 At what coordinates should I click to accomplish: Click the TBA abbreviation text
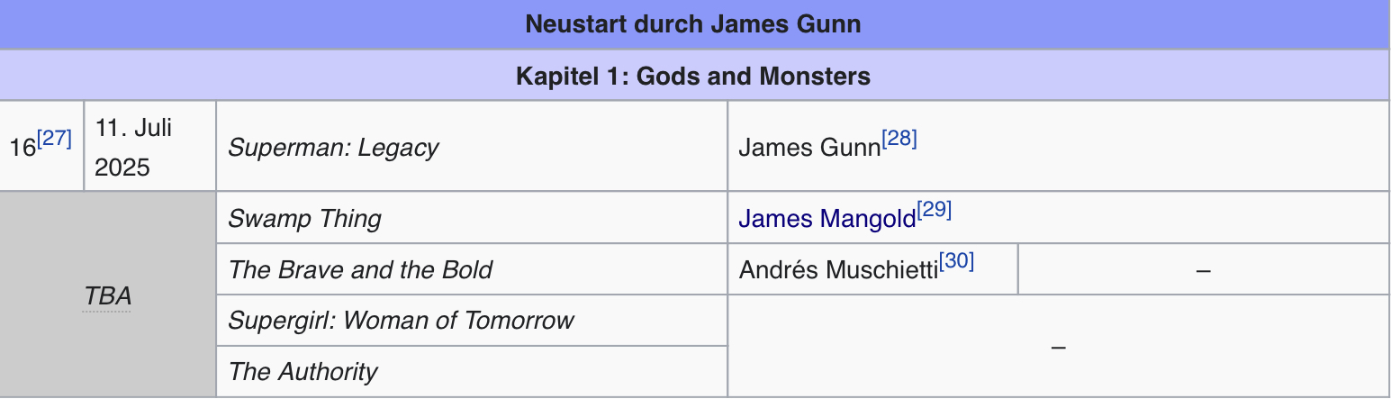107,295
